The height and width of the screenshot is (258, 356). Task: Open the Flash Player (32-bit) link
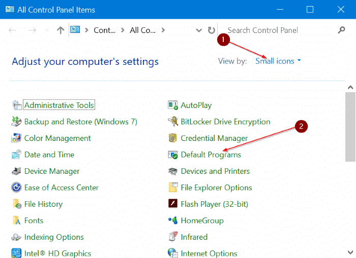(214, 204)
